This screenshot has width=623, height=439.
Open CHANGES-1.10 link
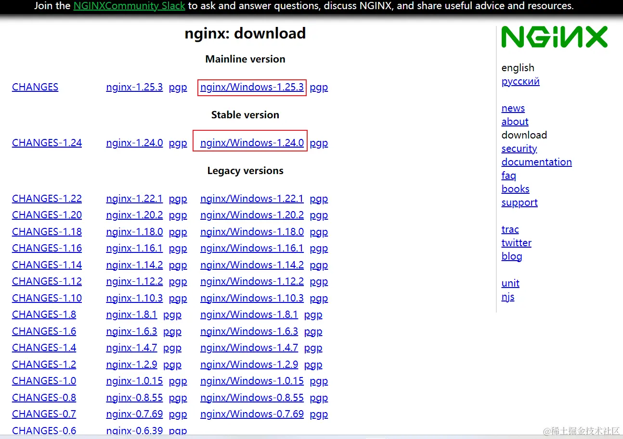(x=47, y=298)
